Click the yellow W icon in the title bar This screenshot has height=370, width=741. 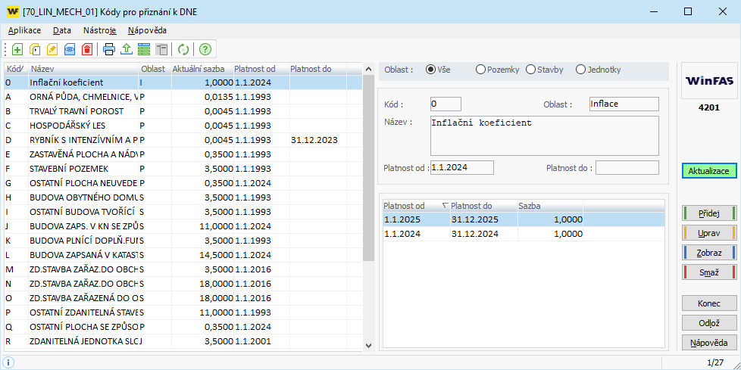13,12
